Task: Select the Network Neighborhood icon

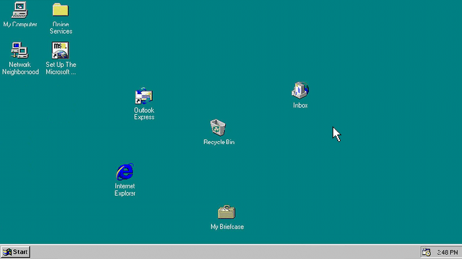Action: click(x=20, y=50)
